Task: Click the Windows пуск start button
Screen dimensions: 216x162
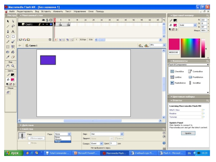Action: click(x=12, y=153)
